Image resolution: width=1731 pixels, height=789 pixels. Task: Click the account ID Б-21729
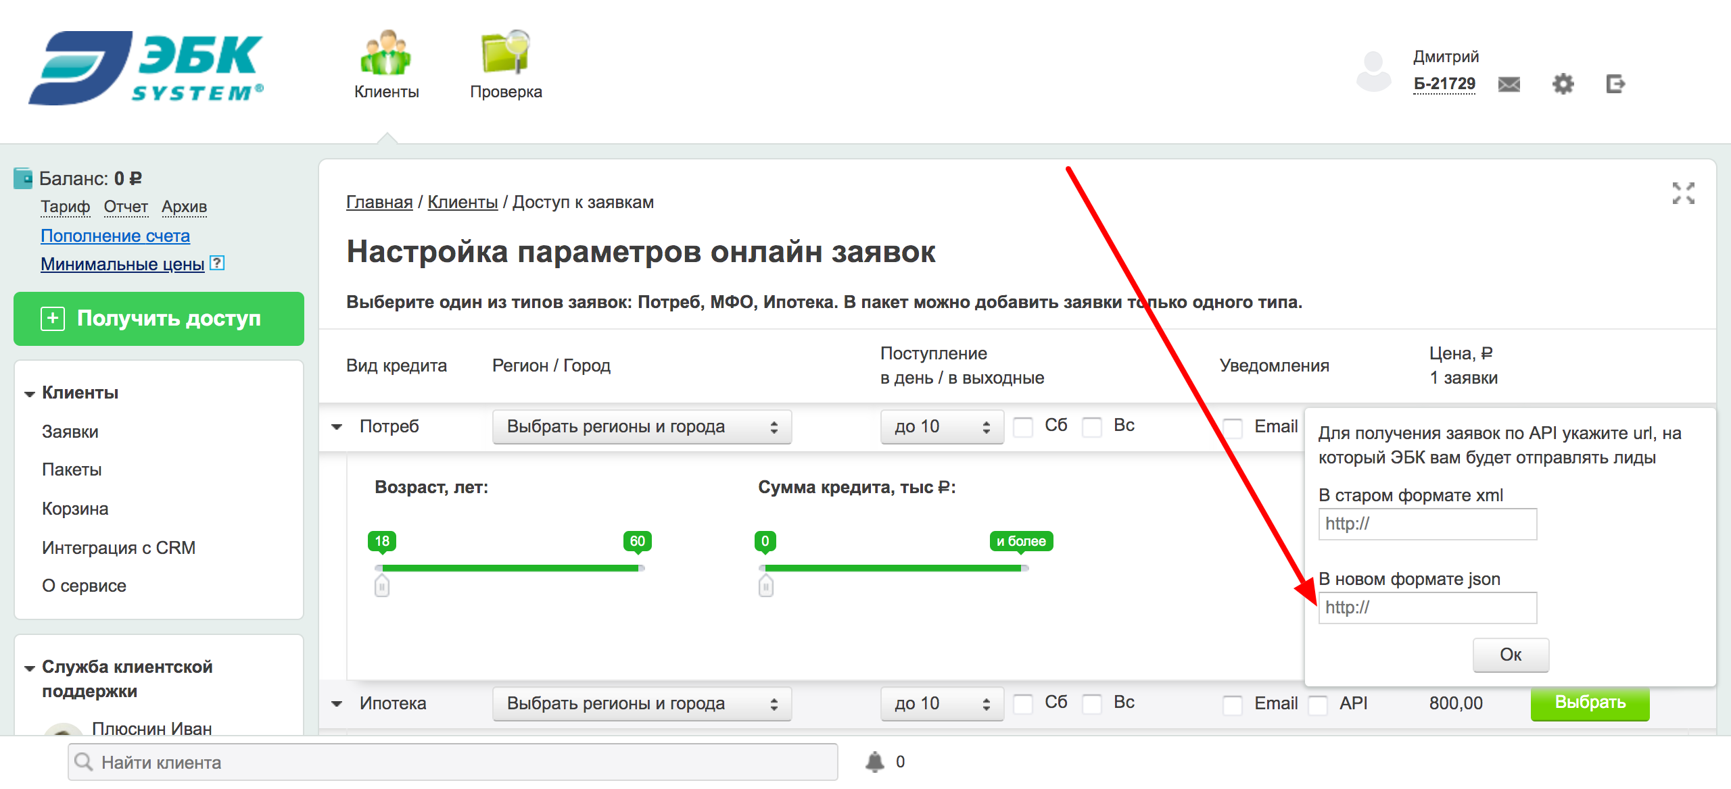[1444, 84]
